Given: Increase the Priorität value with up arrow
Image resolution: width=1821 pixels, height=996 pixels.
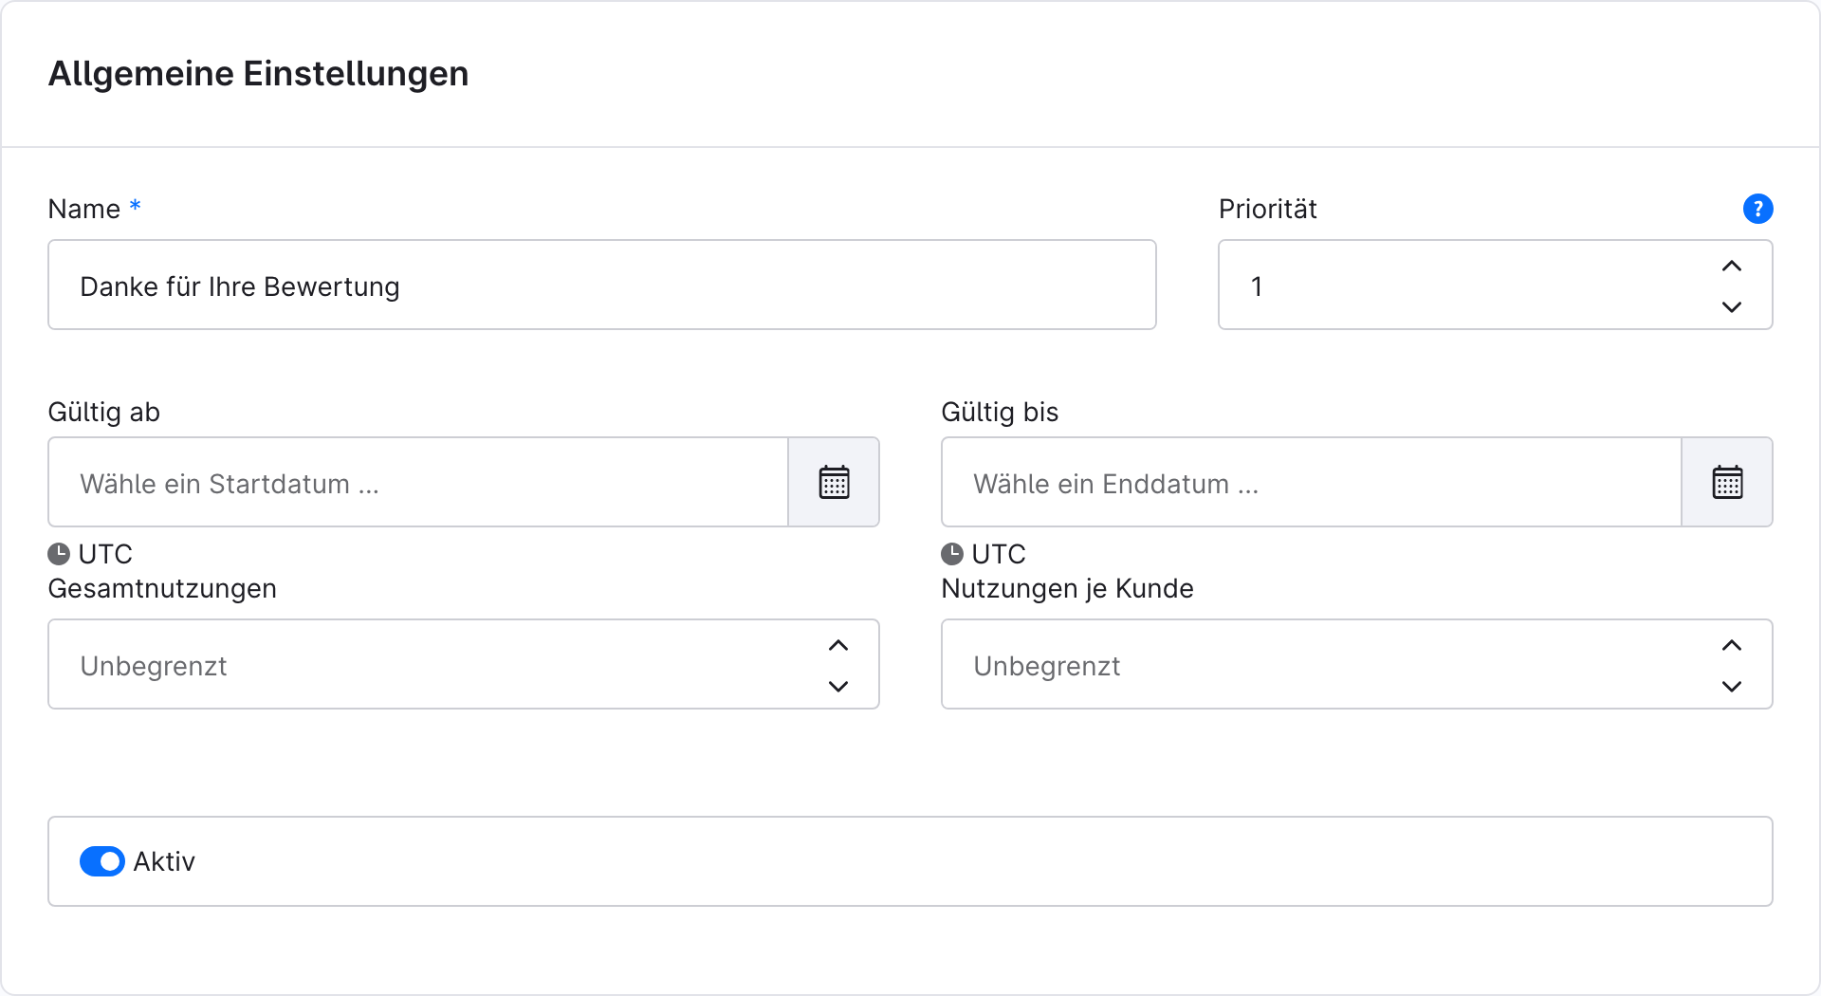Looking at the screenshot, I should 1732,267.
